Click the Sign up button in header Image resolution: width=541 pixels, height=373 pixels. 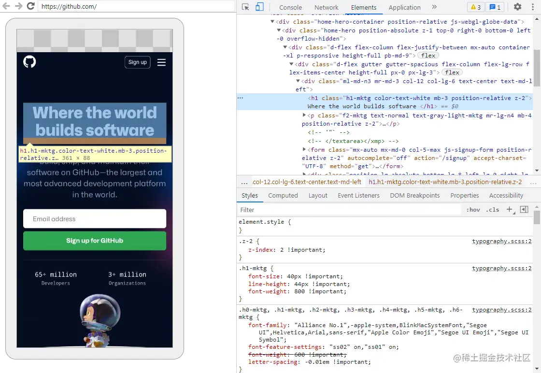click(x=137, y=62)
